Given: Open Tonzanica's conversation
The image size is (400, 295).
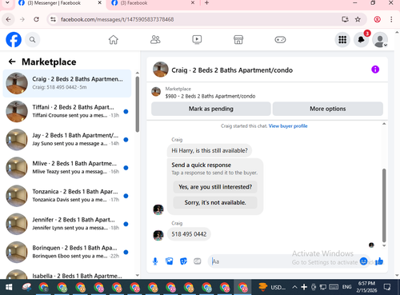Looking at the screenshot, I should pyautogui.click(x=67, y=196).
